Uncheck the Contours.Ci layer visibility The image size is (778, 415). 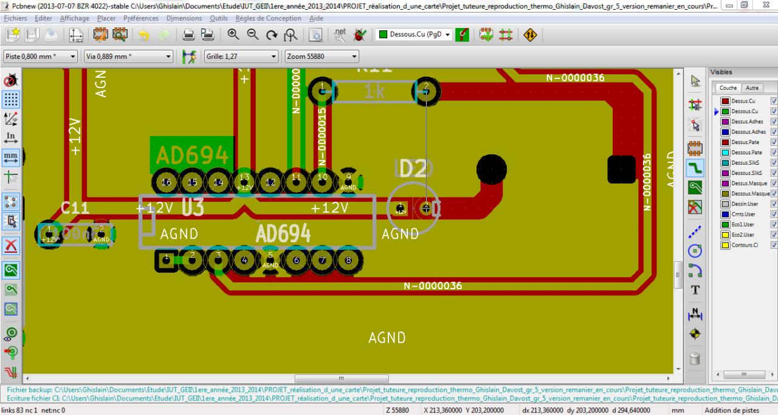click(x=774, y=245)
